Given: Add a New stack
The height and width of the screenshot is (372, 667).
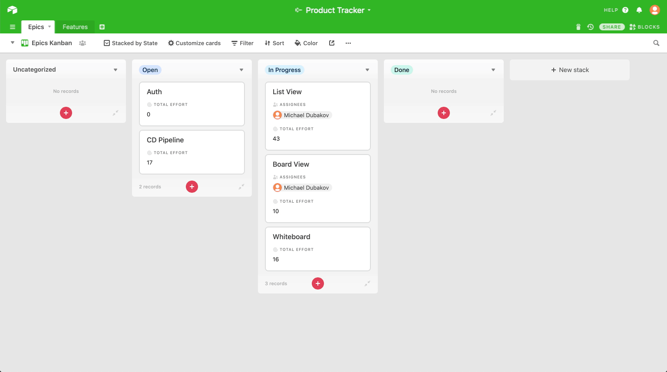Looking at the screenshot, I should pyautogui.click(x=569, y=69).
